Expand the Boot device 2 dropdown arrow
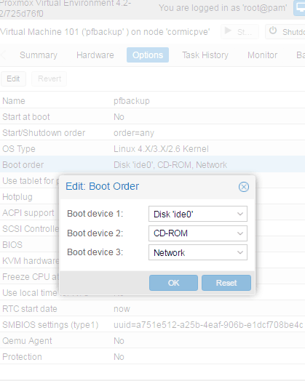The image size is (305, 381). 240,233
